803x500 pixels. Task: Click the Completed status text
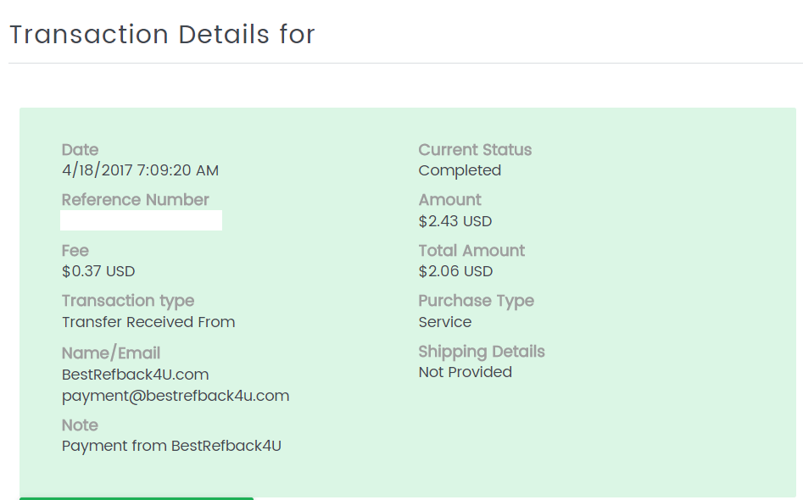point(460,170)
